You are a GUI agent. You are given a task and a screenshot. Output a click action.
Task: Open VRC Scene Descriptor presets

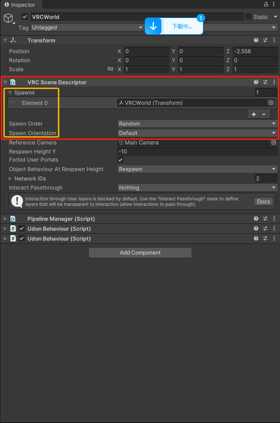pos(265,82)
